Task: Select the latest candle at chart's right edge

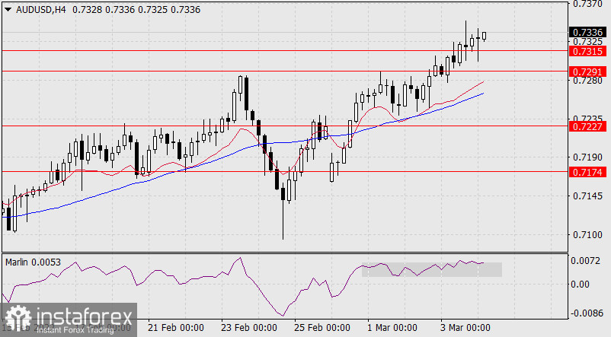Action: [484, 36]
